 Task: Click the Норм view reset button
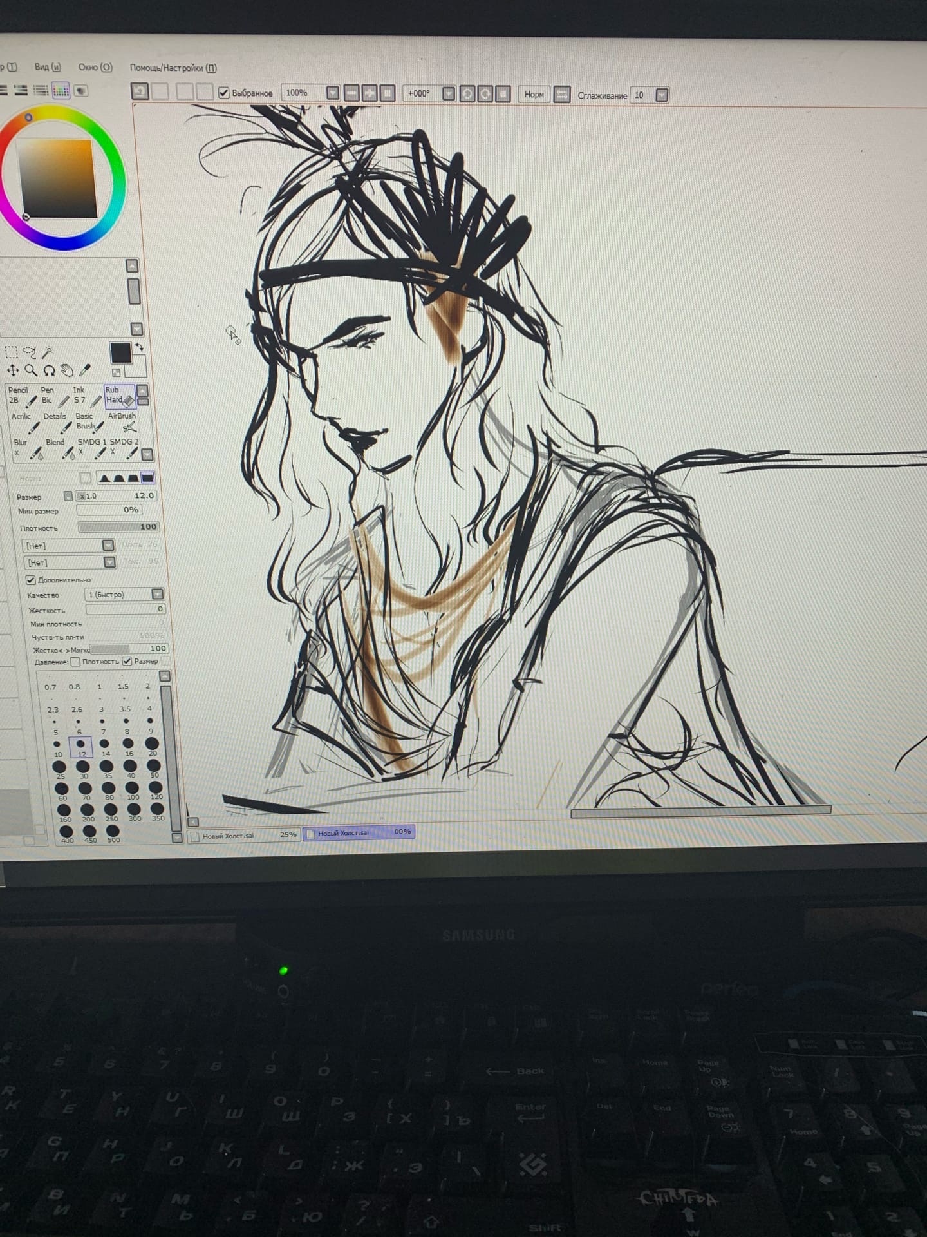(x=534, y=95)
